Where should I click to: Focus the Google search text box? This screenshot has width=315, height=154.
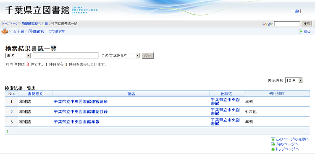pos(287,24)
